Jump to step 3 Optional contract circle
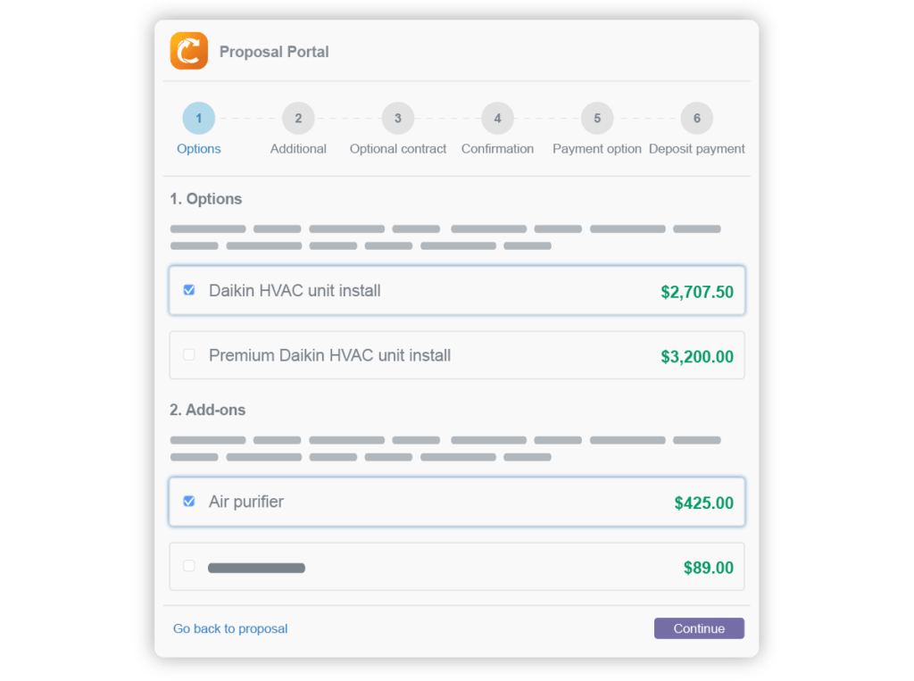The height and width of the screenshot is (681, 914). (398, 118)
